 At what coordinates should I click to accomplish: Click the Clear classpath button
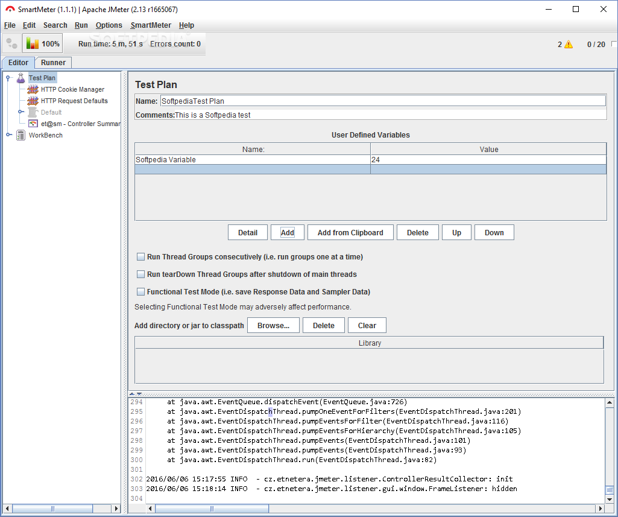[x=367, y=325]
